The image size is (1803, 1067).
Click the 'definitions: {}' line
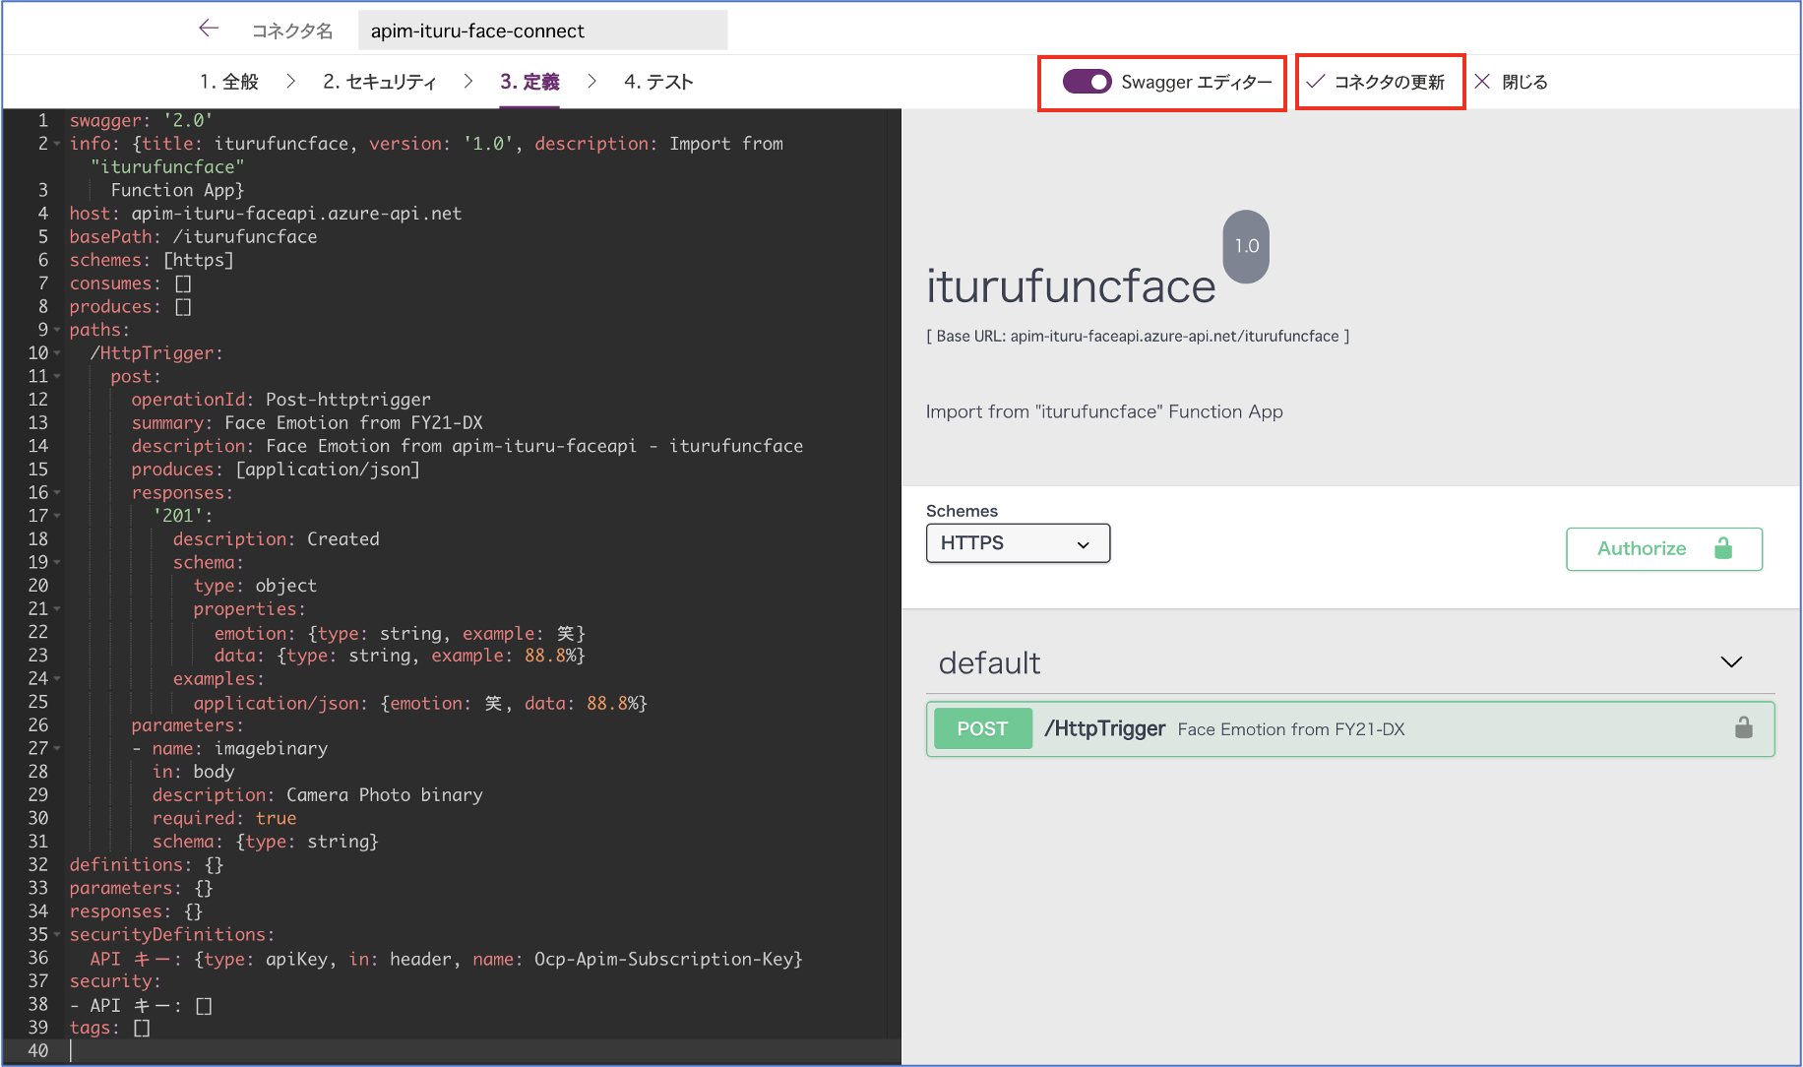pyautogui.click(x=147, y=865)
